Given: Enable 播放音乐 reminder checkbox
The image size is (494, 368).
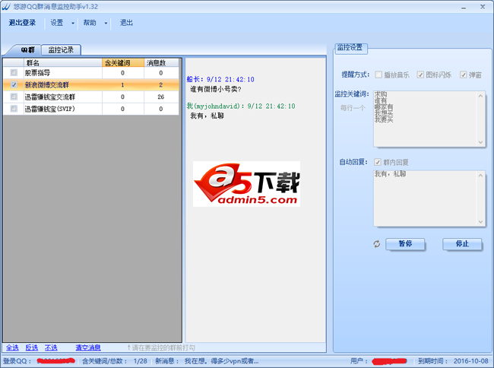Looking at the screenshot, I should pyautogui.click(x=378, y=75).
